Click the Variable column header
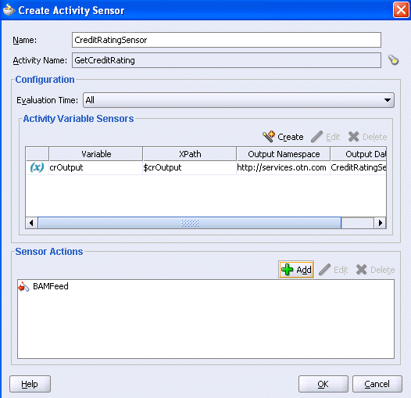This screenshot has height=398, width=411. 96,154
